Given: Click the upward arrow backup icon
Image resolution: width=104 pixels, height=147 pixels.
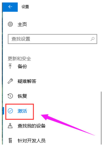Looking at the screenshot, I should pos(10,66).
